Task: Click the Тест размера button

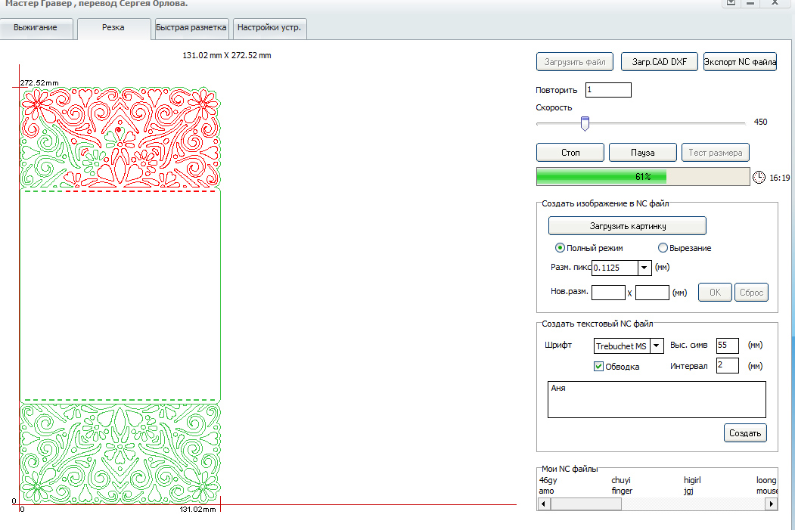Action: (x=715, y=153)
